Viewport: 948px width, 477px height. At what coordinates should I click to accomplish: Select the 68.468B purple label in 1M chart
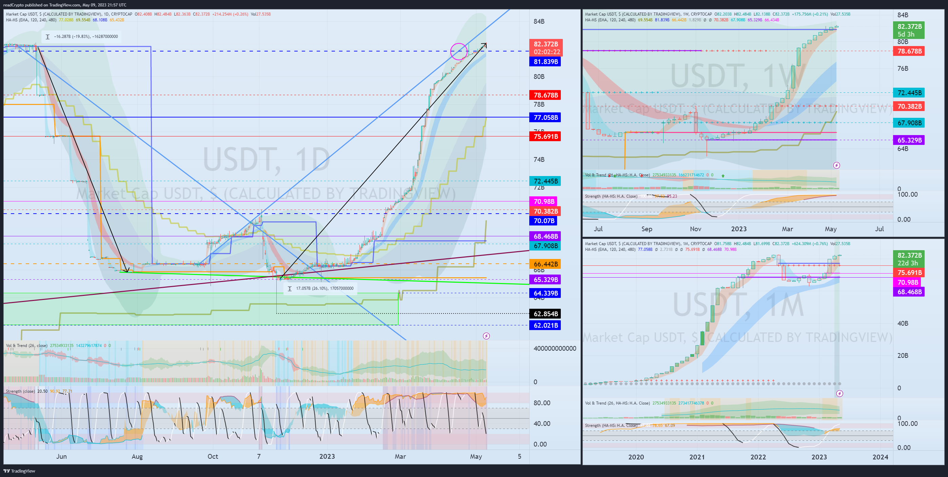click(x=909, y=292)
